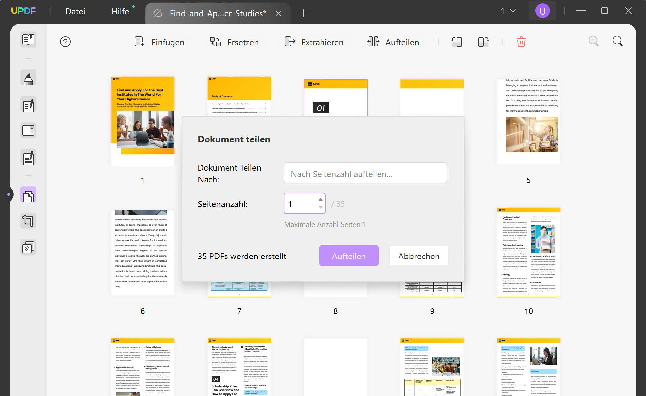
Task: Select the Table of Contents page thumbnail
Action: pos(239,96)
